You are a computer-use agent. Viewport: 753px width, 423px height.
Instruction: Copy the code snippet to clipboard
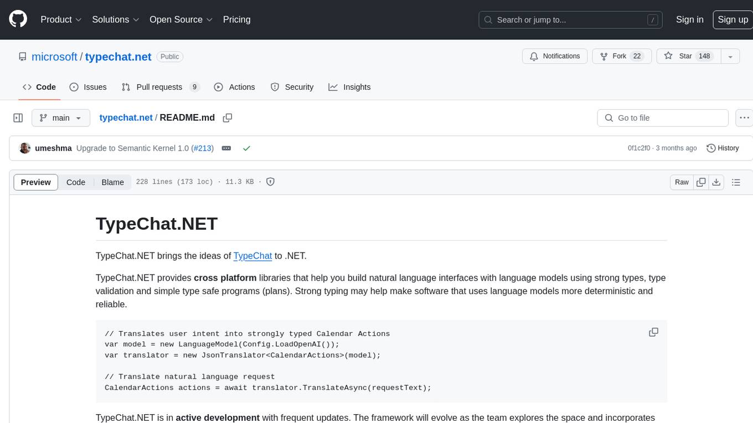[653, 332]
